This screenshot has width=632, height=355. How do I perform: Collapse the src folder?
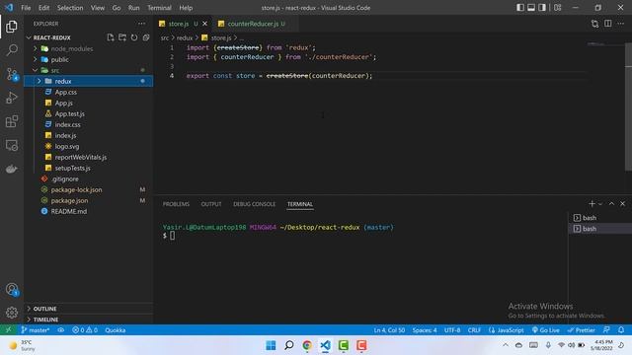(36, 70)
